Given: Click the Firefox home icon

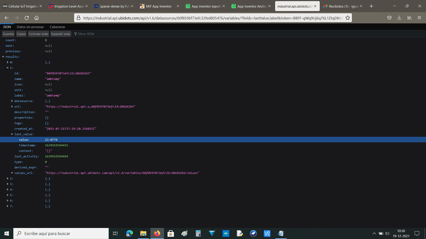Looking at the screenshot, I should coord(37,18).
